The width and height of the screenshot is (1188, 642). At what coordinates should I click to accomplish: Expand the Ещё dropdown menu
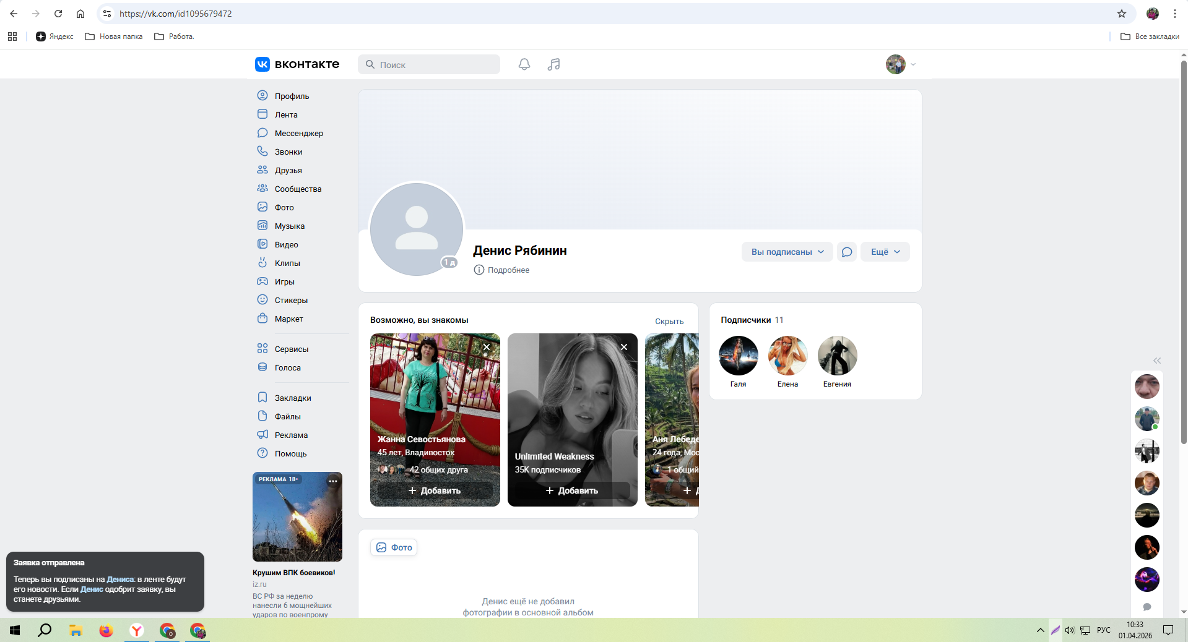point(885,252)
